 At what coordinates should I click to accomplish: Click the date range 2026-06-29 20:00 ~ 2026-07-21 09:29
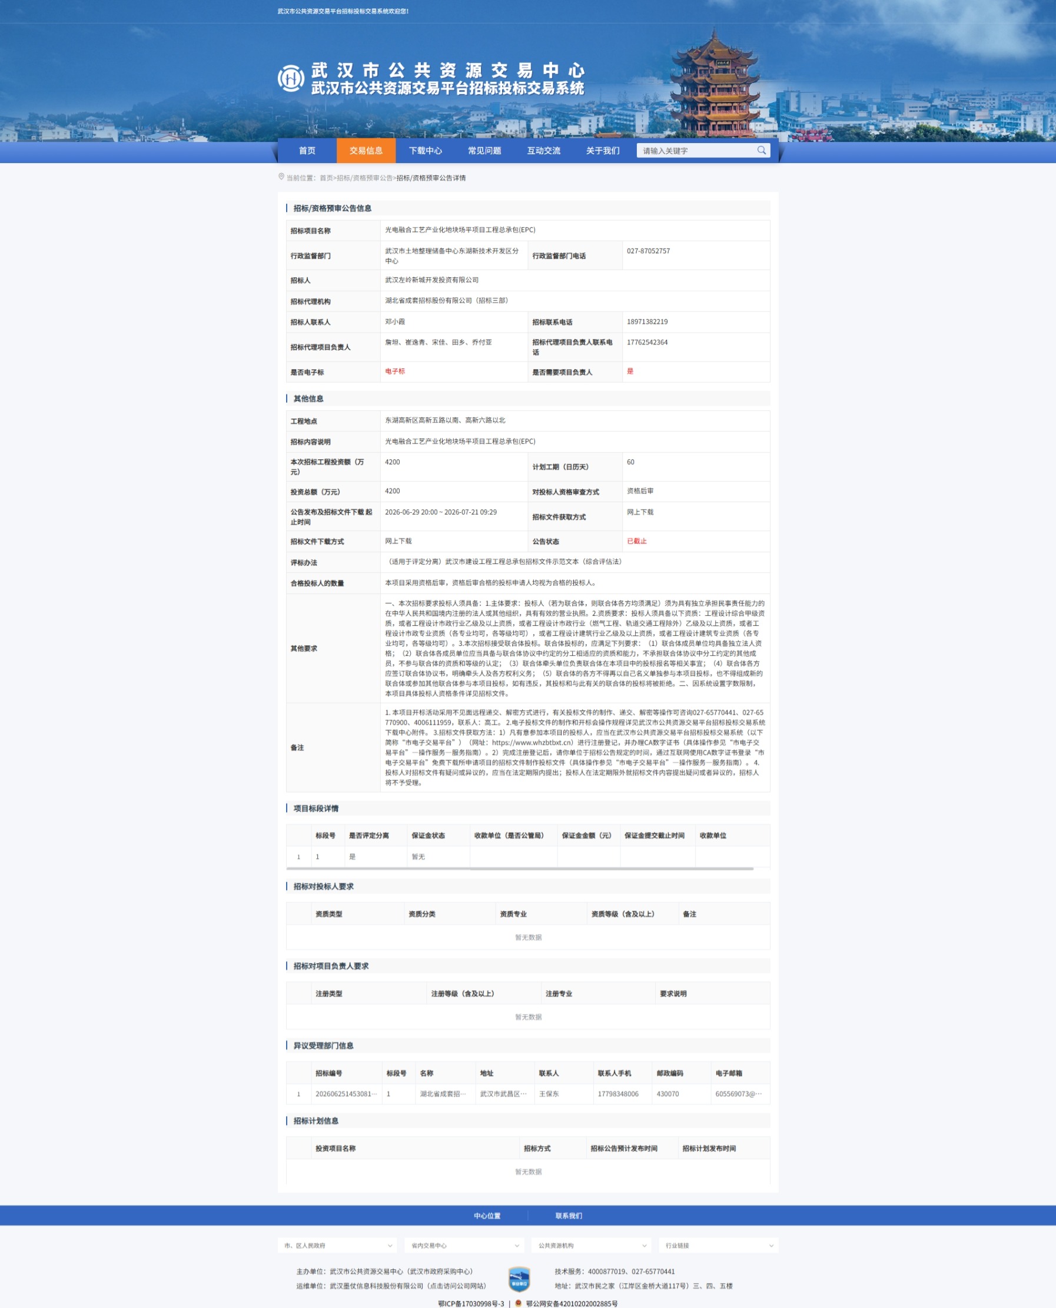[x=441, y=512]
